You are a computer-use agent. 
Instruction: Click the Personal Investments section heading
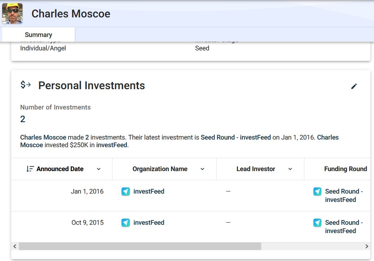pyautogui.click(x=91, y=85)
